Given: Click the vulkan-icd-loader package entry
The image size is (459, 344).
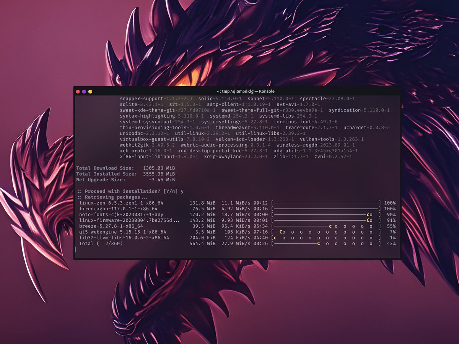Looking at the screenshot, I should pyautogui.click(x=255, y=139).
